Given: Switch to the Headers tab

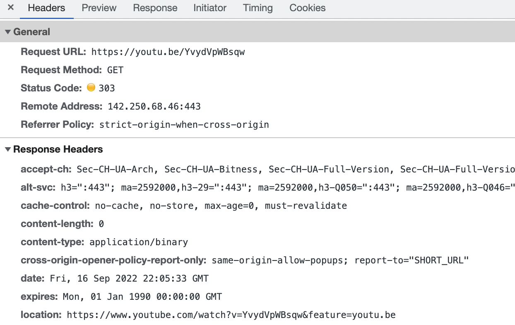Looking at the screenshot, I should (x=46, y=8).
